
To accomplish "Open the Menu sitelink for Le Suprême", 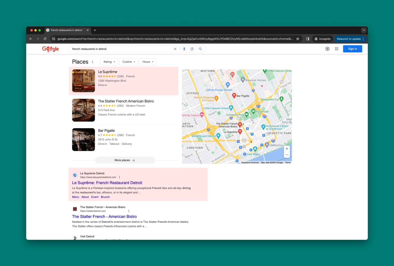I will pos(76,197).
